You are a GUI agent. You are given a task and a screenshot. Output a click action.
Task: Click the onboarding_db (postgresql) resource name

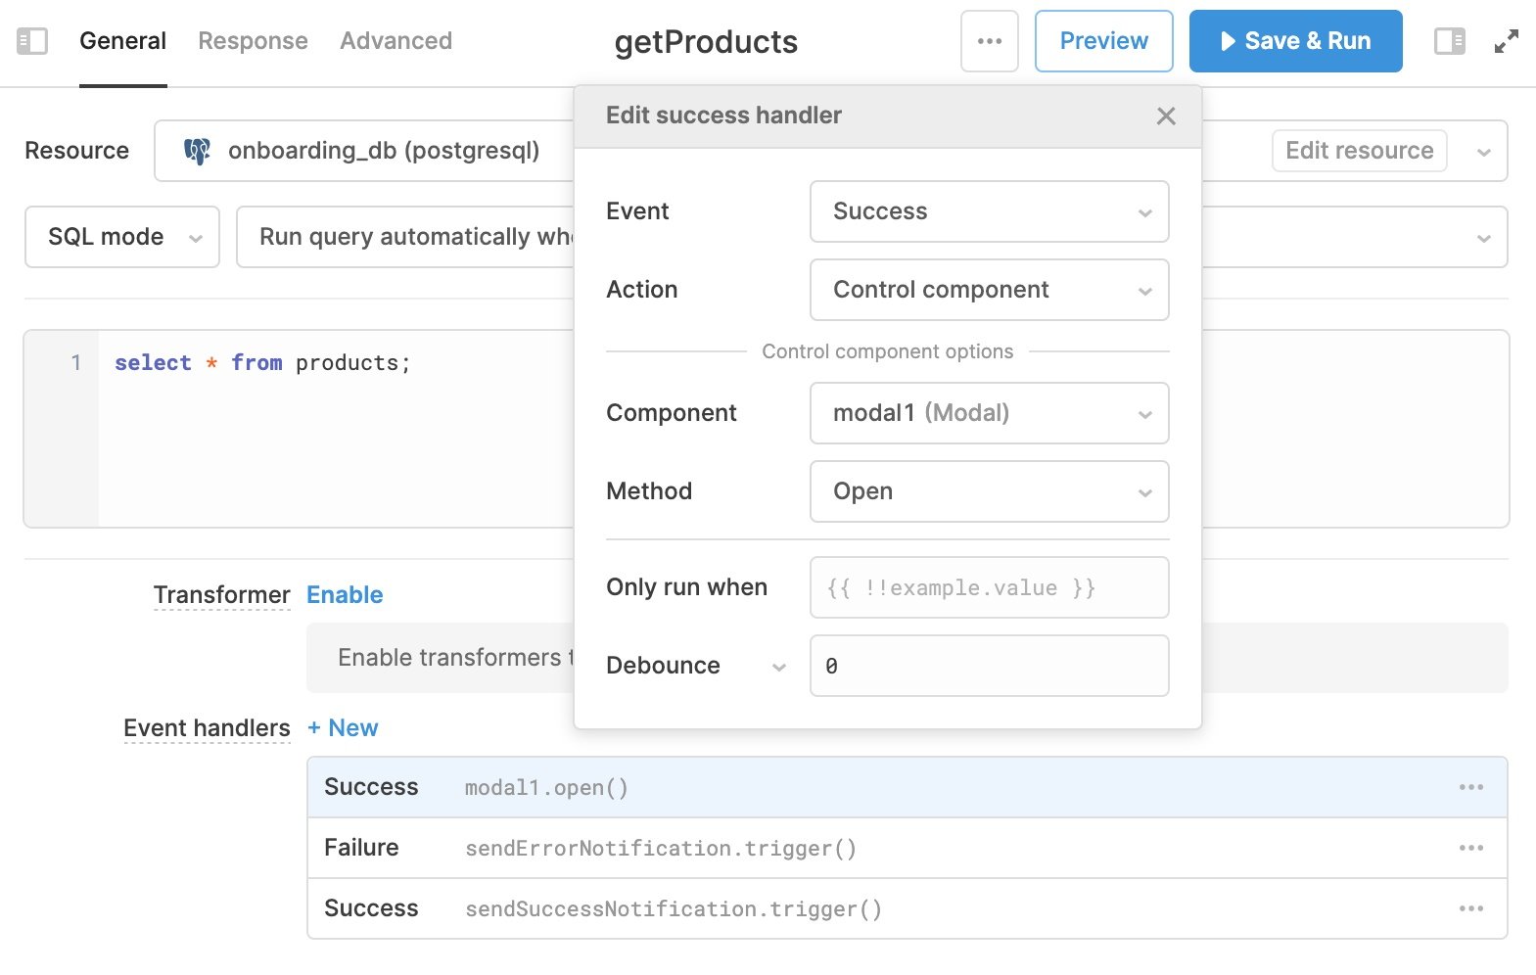[384, 151]
